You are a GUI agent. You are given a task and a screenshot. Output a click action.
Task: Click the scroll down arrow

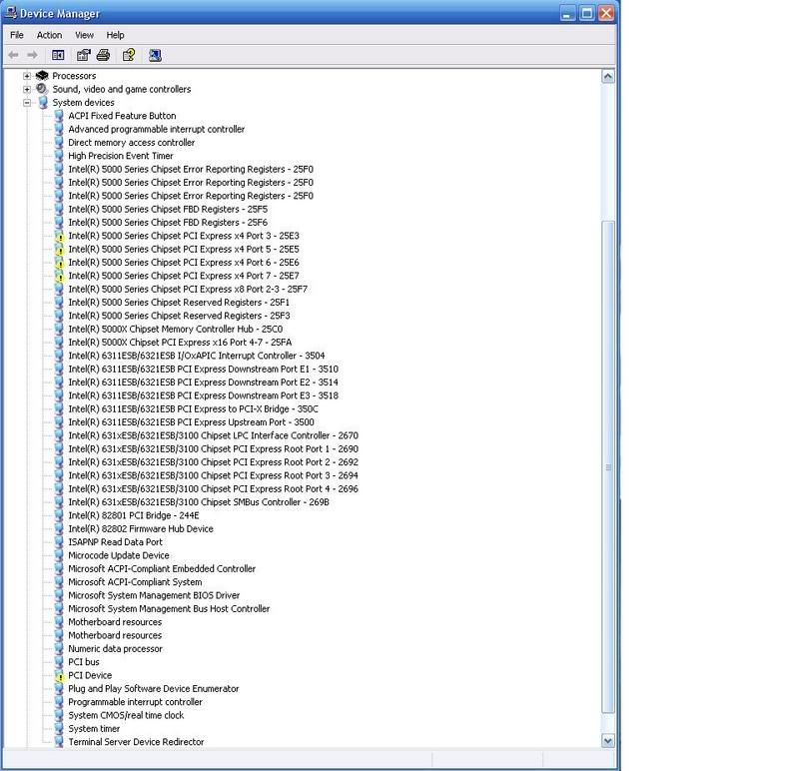pos(608,741)
